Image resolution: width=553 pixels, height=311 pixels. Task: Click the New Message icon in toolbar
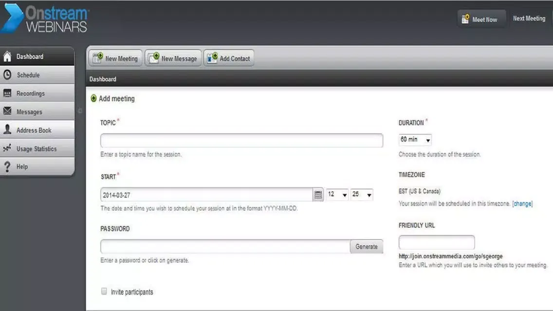pos(154,58)
